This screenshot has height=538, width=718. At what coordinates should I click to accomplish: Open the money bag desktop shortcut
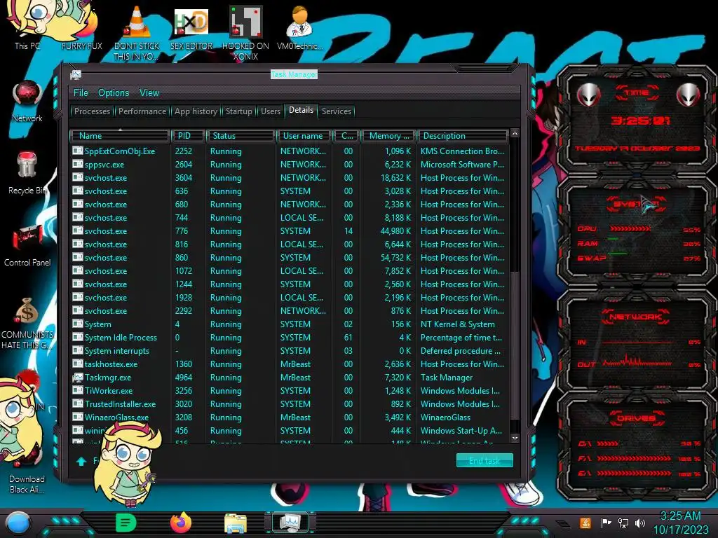(27, 322)
